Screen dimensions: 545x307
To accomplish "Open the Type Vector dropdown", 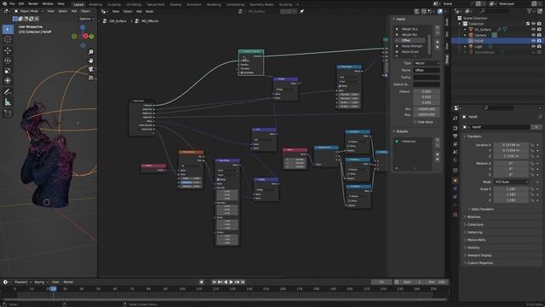I will 427,63.
